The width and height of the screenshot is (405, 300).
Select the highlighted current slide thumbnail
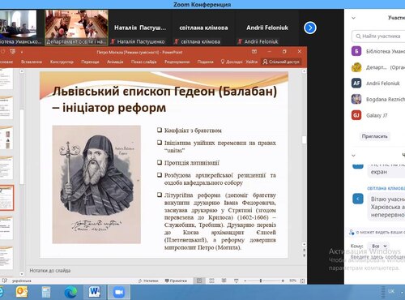pos(6,198)
